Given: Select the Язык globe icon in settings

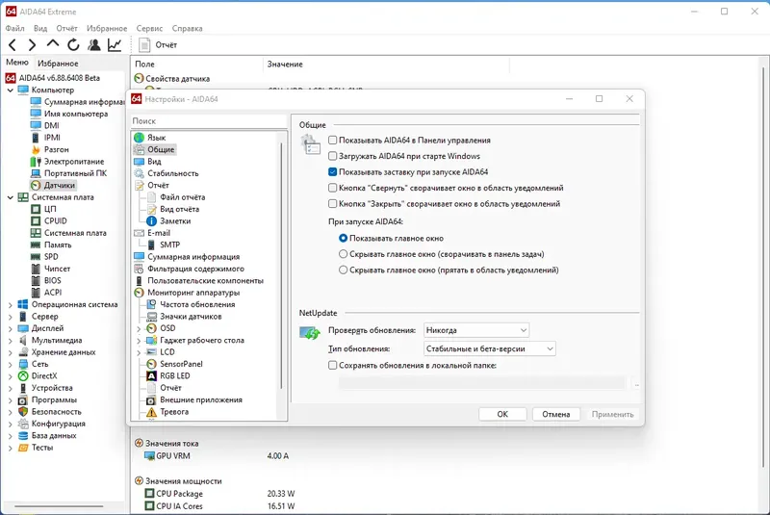Looking at the screenshot, I should pyautogui.click(x=139, y=138).
